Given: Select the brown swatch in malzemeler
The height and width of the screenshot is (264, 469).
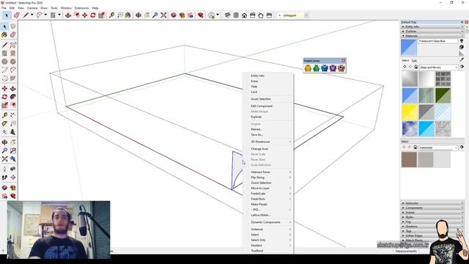Looking at the screenshot, I should pyautogui.click(x=409, y=160).
